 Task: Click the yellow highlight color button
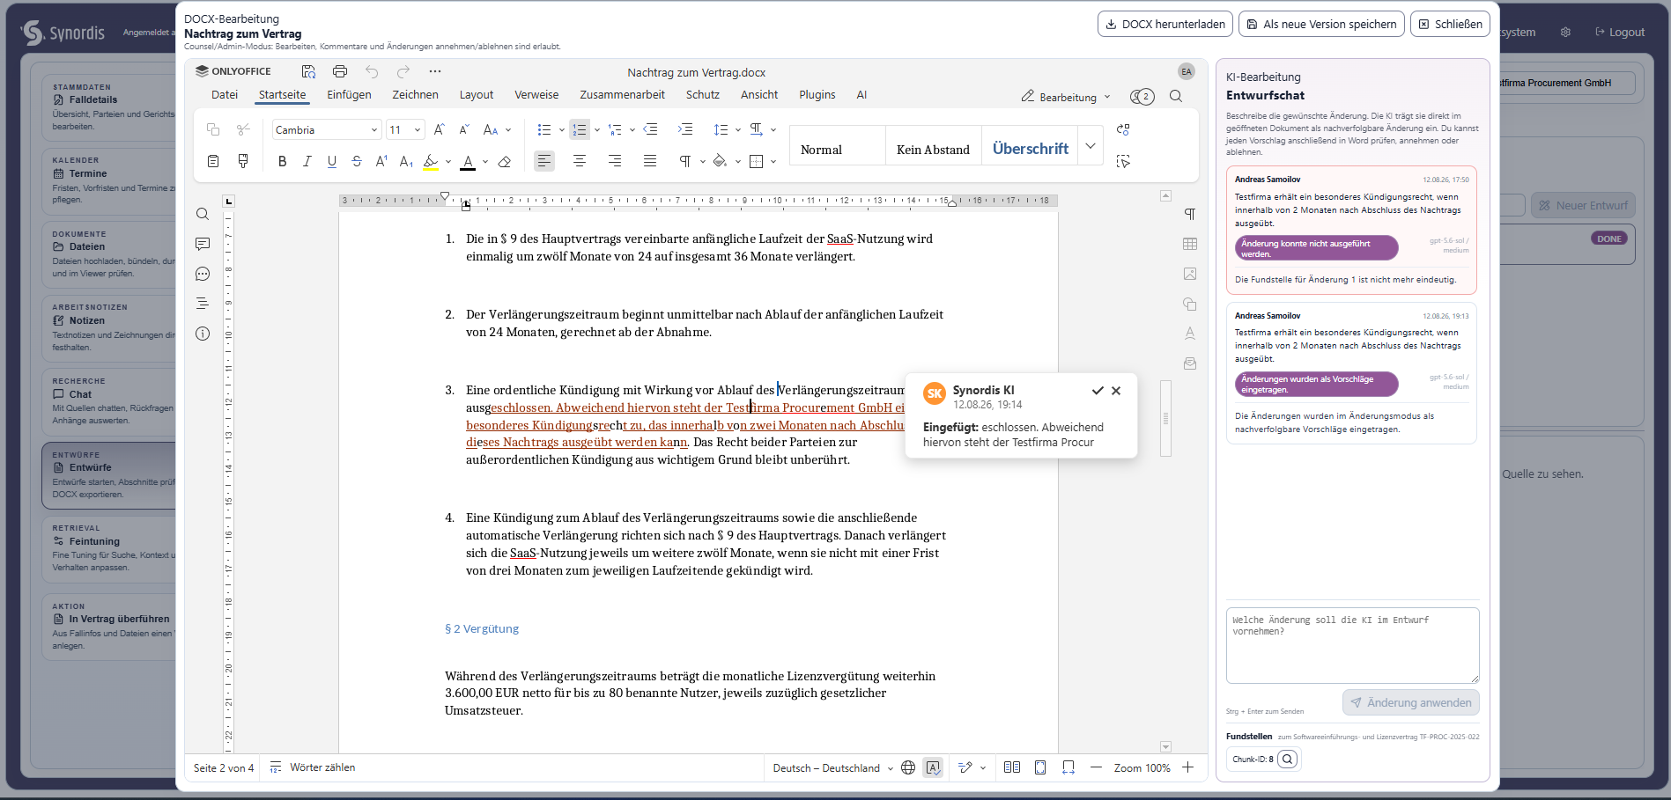click(x=431, y=161)
